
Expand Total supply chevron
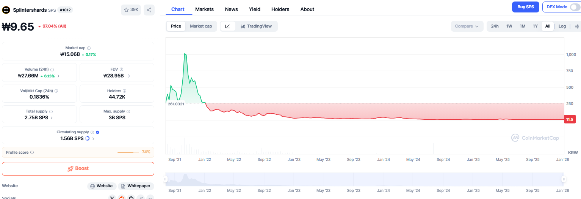[x=52, y=118]
